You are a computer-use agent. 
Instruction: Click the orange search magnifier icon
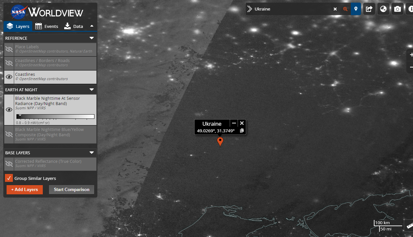pyautogui.click(x=345, y=9)
